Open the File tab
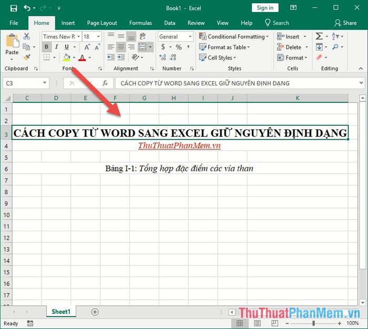The width and height of the screenshot is (368, 329). 14,23
